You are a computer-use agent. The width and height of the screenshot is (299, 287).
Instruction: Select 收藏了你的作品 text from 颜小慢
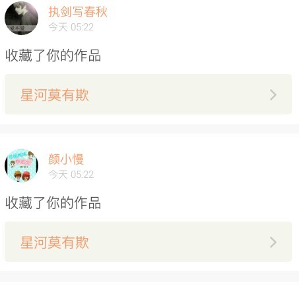tap(53, 203)
